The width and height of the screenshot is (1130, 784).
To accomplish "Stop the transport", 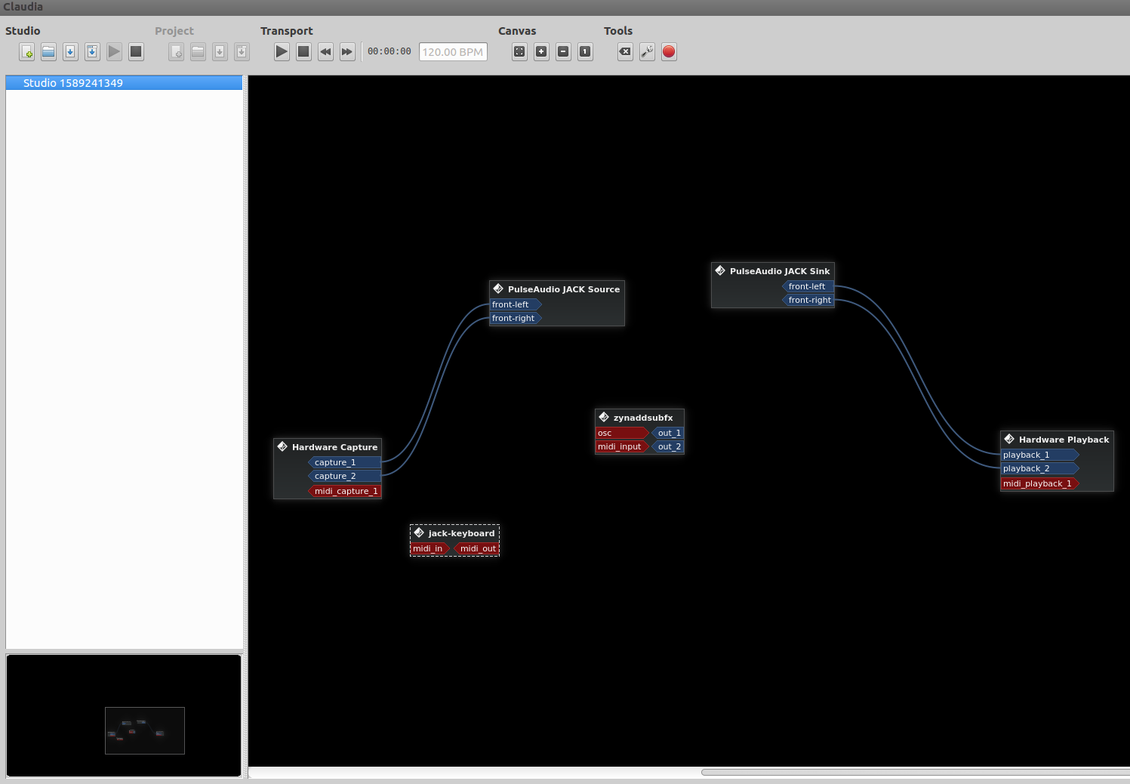I will click(303, 52).
